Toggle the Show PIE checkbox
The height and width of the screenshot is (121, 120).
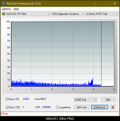click(x=7, y=99)
